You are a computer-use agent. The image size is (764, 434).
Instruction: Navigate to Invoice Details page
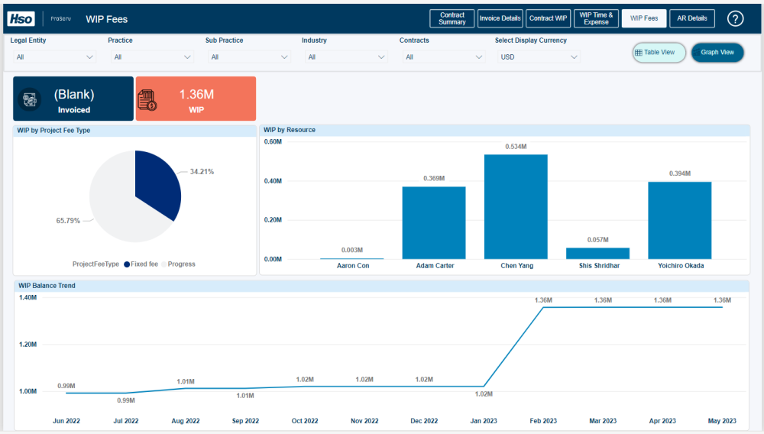tap(500, 18)
